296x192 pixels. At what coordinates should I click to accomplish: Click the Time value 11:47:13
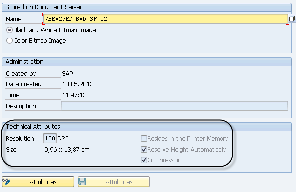(x=74, y=95)
